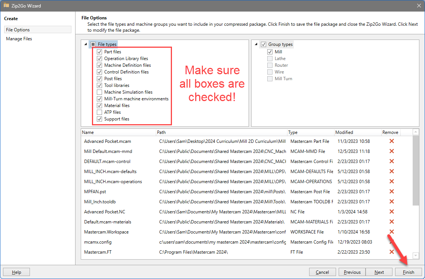Image resolution: width=425 pixels, height=279 pixels.
Task: Sort the file list by Name column
Action: coord(118,132)
